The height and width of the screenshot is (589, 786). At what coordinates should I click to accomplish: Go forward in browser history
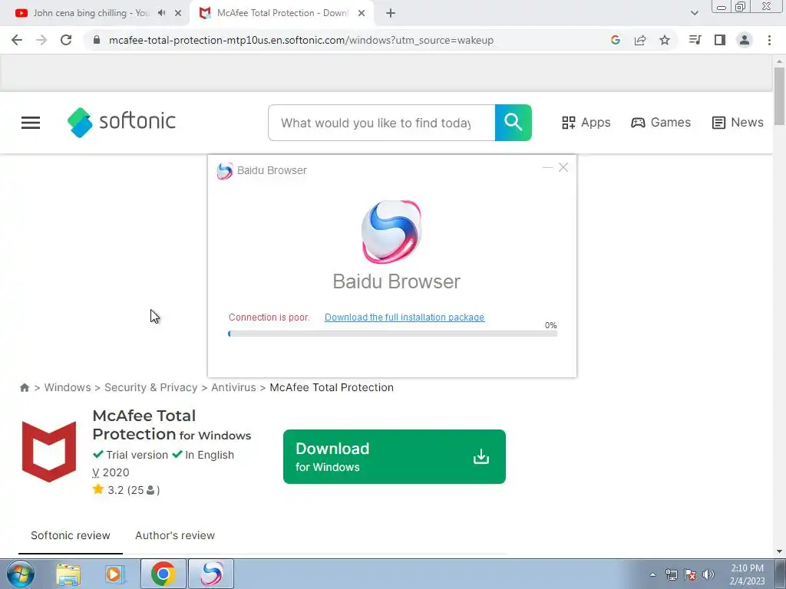tap(41, 40)
